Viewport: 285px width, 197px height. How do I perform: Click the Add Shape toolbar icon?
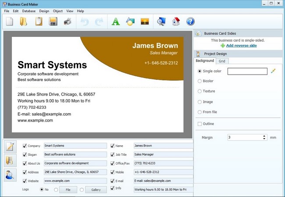130,21
